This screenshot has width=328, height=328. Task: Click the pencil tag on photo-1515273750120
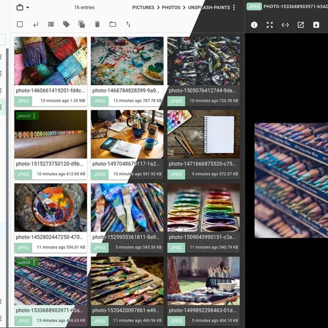click(24, 116)
